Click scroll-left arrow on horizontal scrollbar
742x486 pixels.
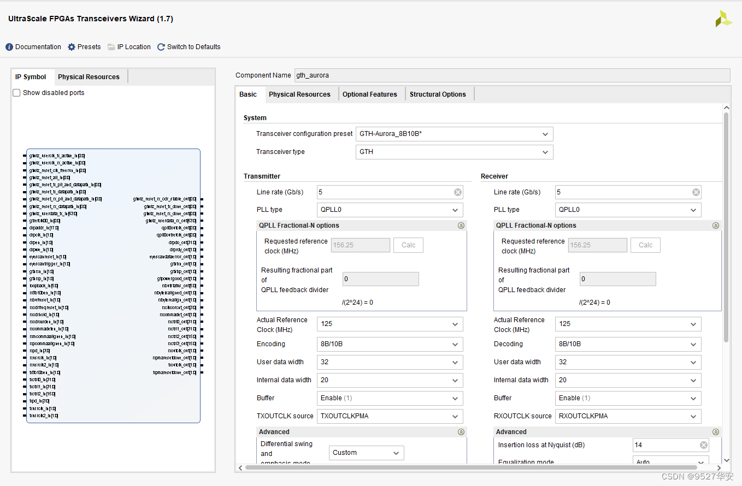coord(240,467)
